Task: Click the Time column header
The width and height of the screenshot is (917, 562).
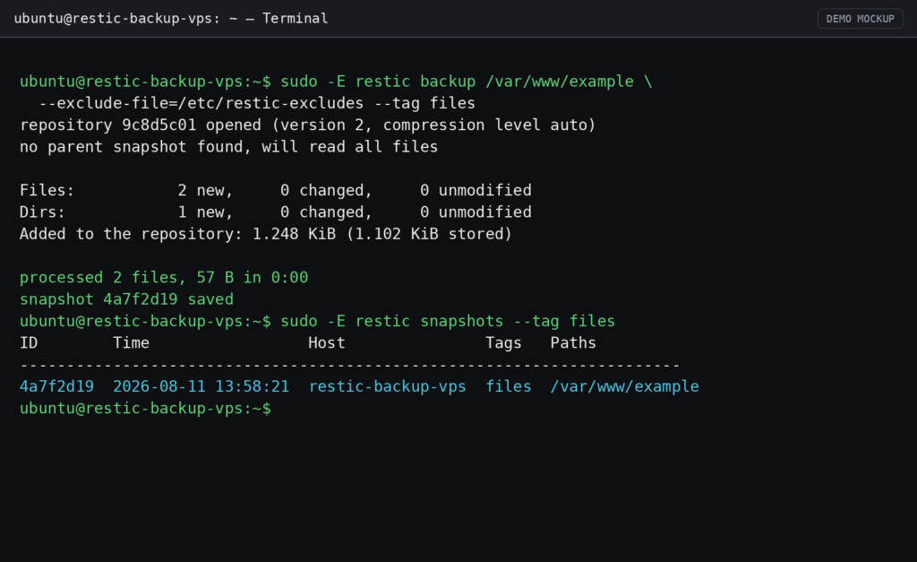Action: click(131, 343)
